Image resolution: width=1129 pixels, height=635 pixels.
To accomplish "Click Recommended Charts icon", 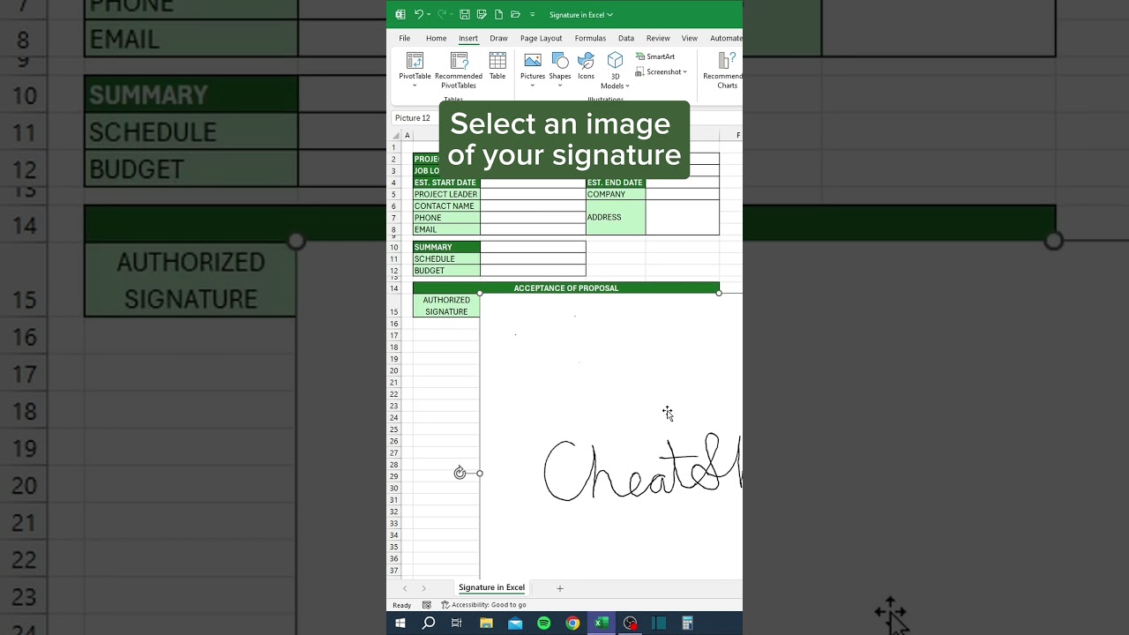I will pyautogui.click(x=726, y=60).
